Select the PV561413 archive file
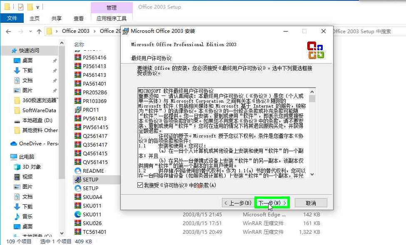The height and width of the screenshot is (245, 406). (x=91, y=118)
